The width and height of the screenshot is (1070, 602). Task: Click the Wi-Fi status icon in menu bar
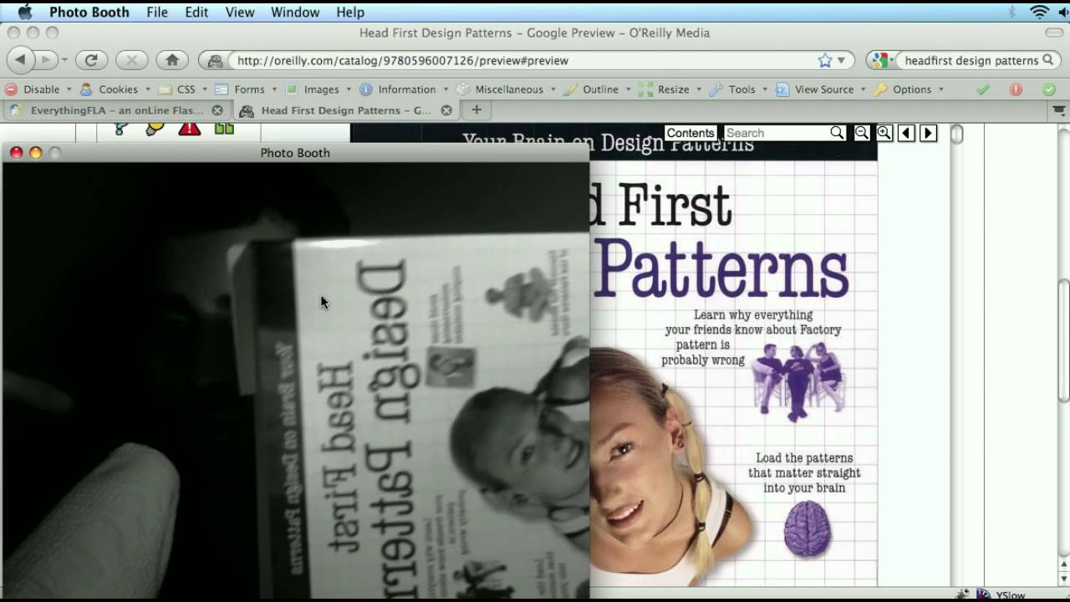tap(1039, 12)
